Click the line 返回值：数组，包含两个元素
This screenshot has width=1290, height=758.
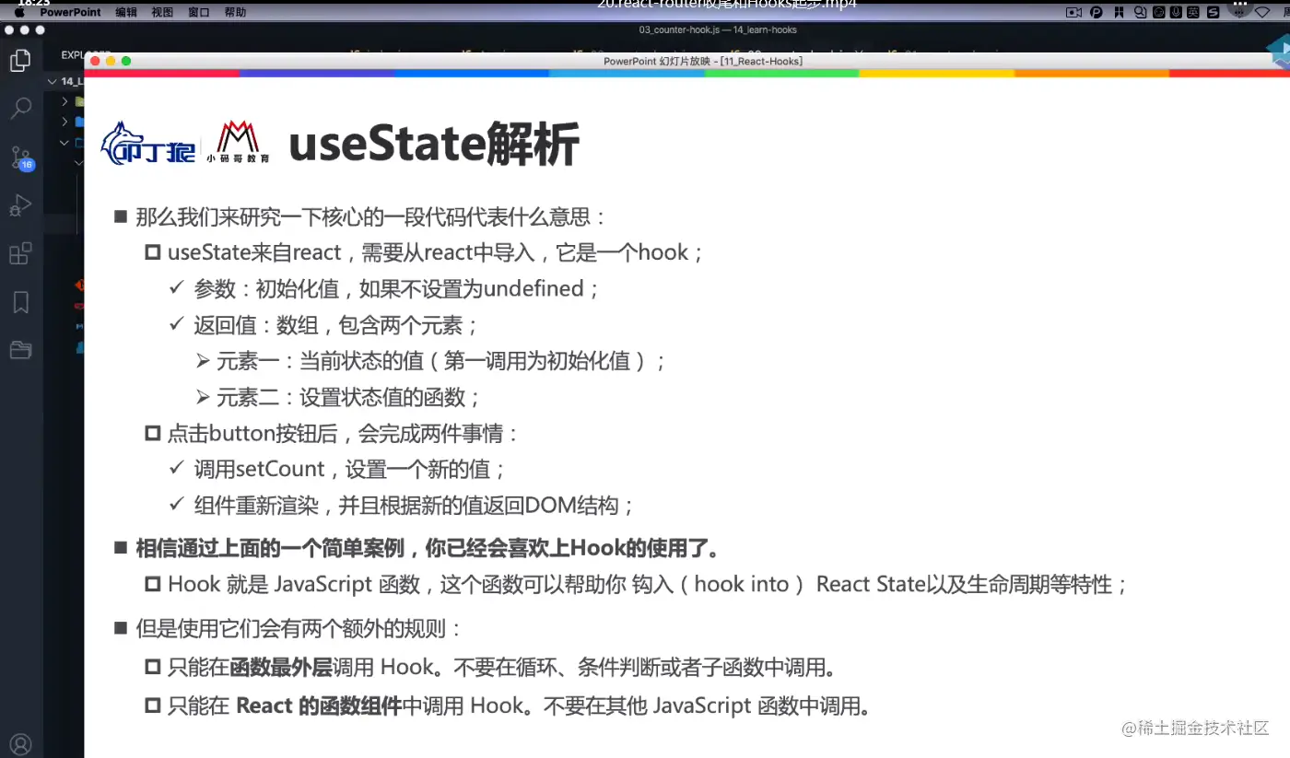click(336, 325)
